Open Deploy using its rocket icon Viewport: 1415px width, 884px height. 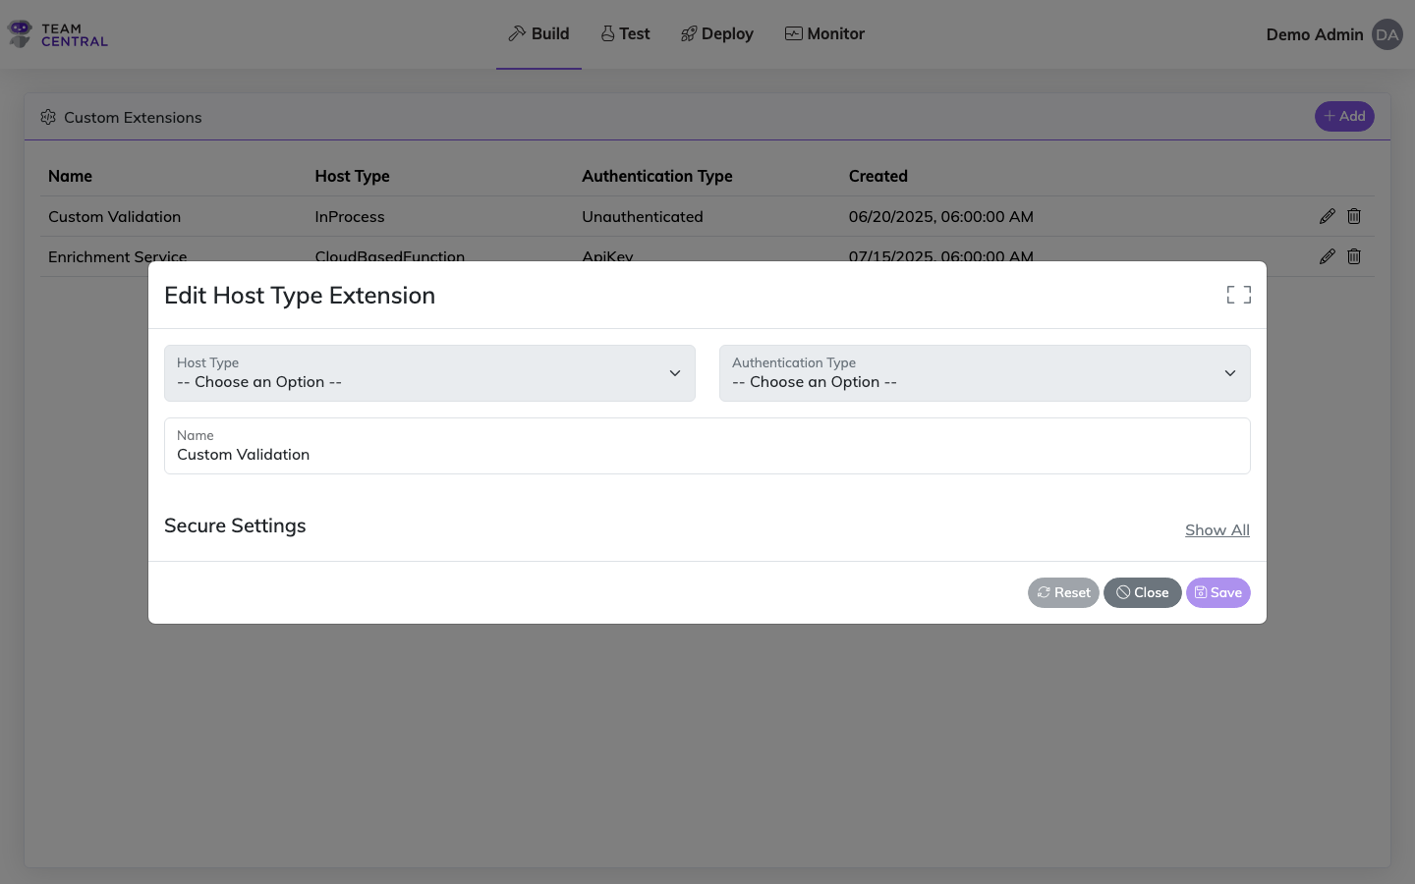coord(688,32)
